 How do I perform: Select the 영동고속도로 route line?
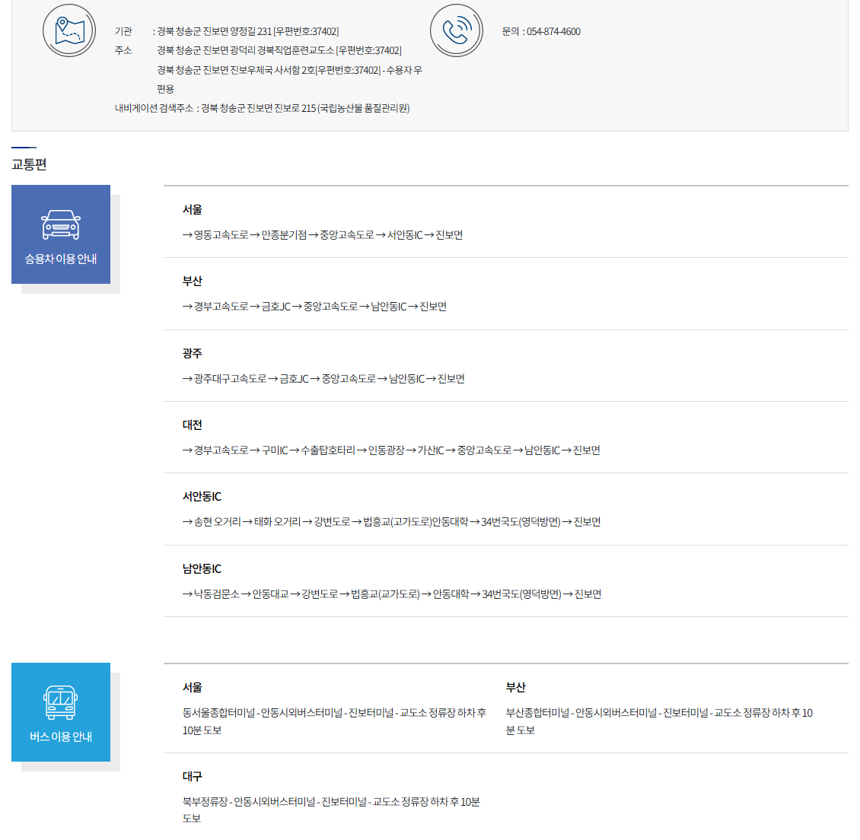[323, 234]
